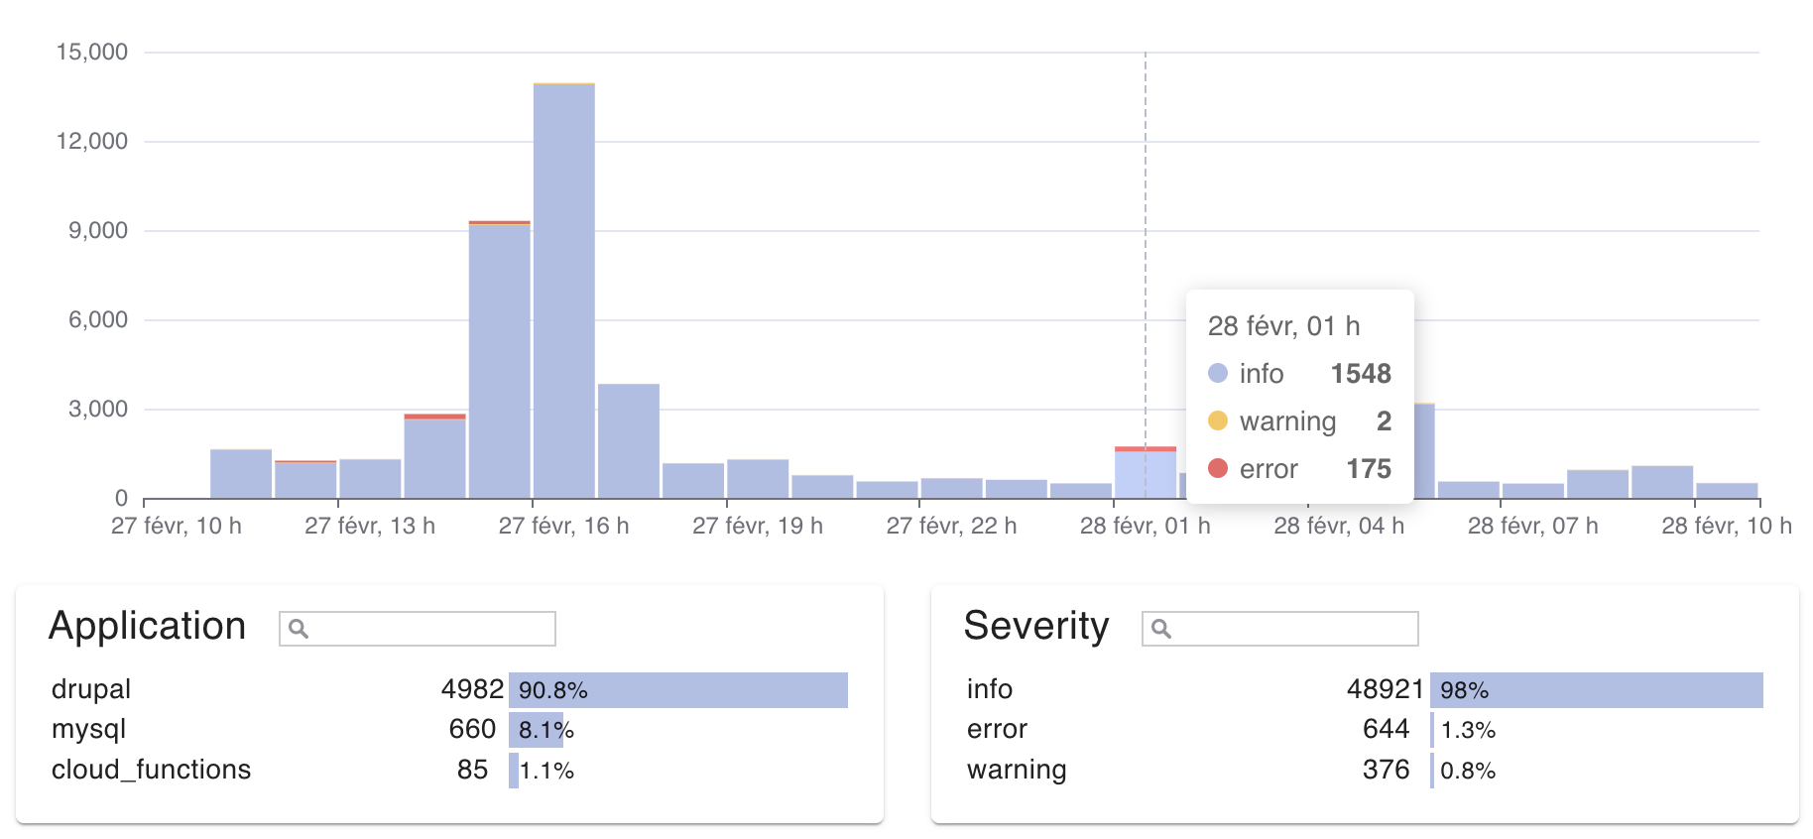Pick the warning severity row

pyautogui.click(x=1017, y=770)
